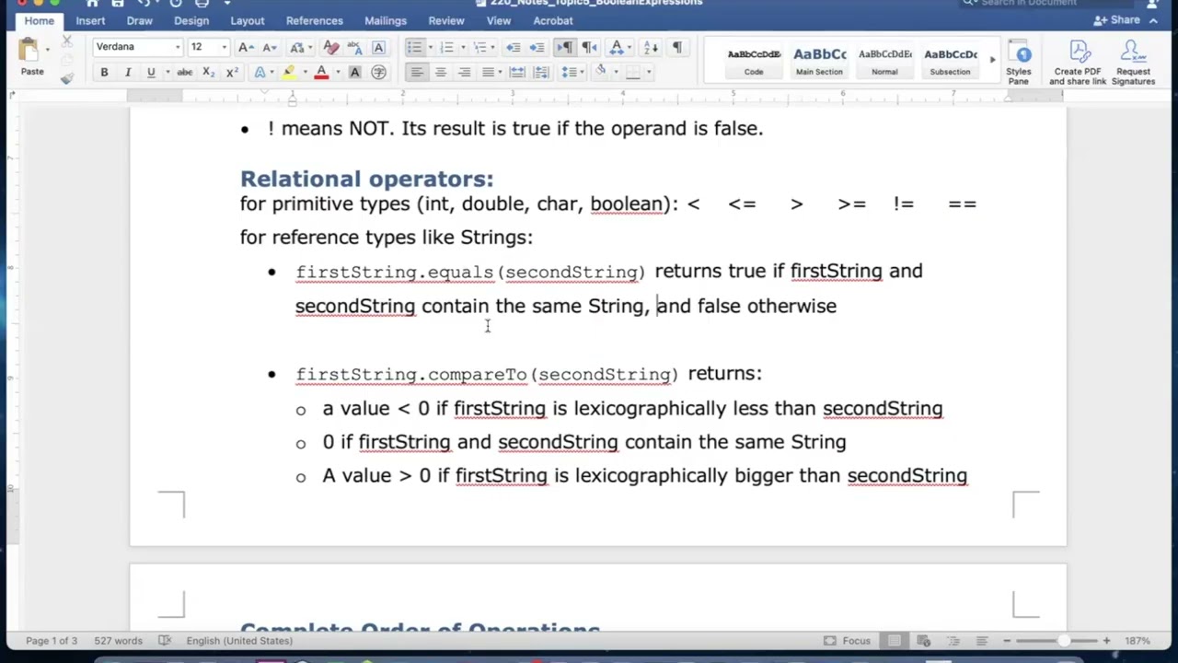Screen dimensions: 1178x663
Task: Toggle Focus mode in status bar
Action: 848,641
